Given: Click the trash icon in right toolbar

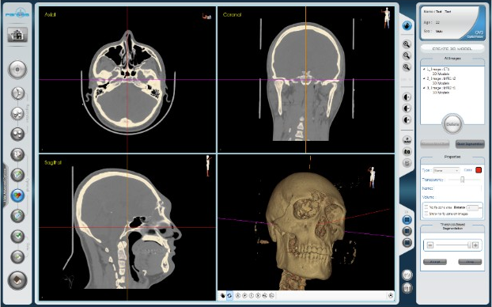Looking at the screenshot, I should (x=407, y=287).
